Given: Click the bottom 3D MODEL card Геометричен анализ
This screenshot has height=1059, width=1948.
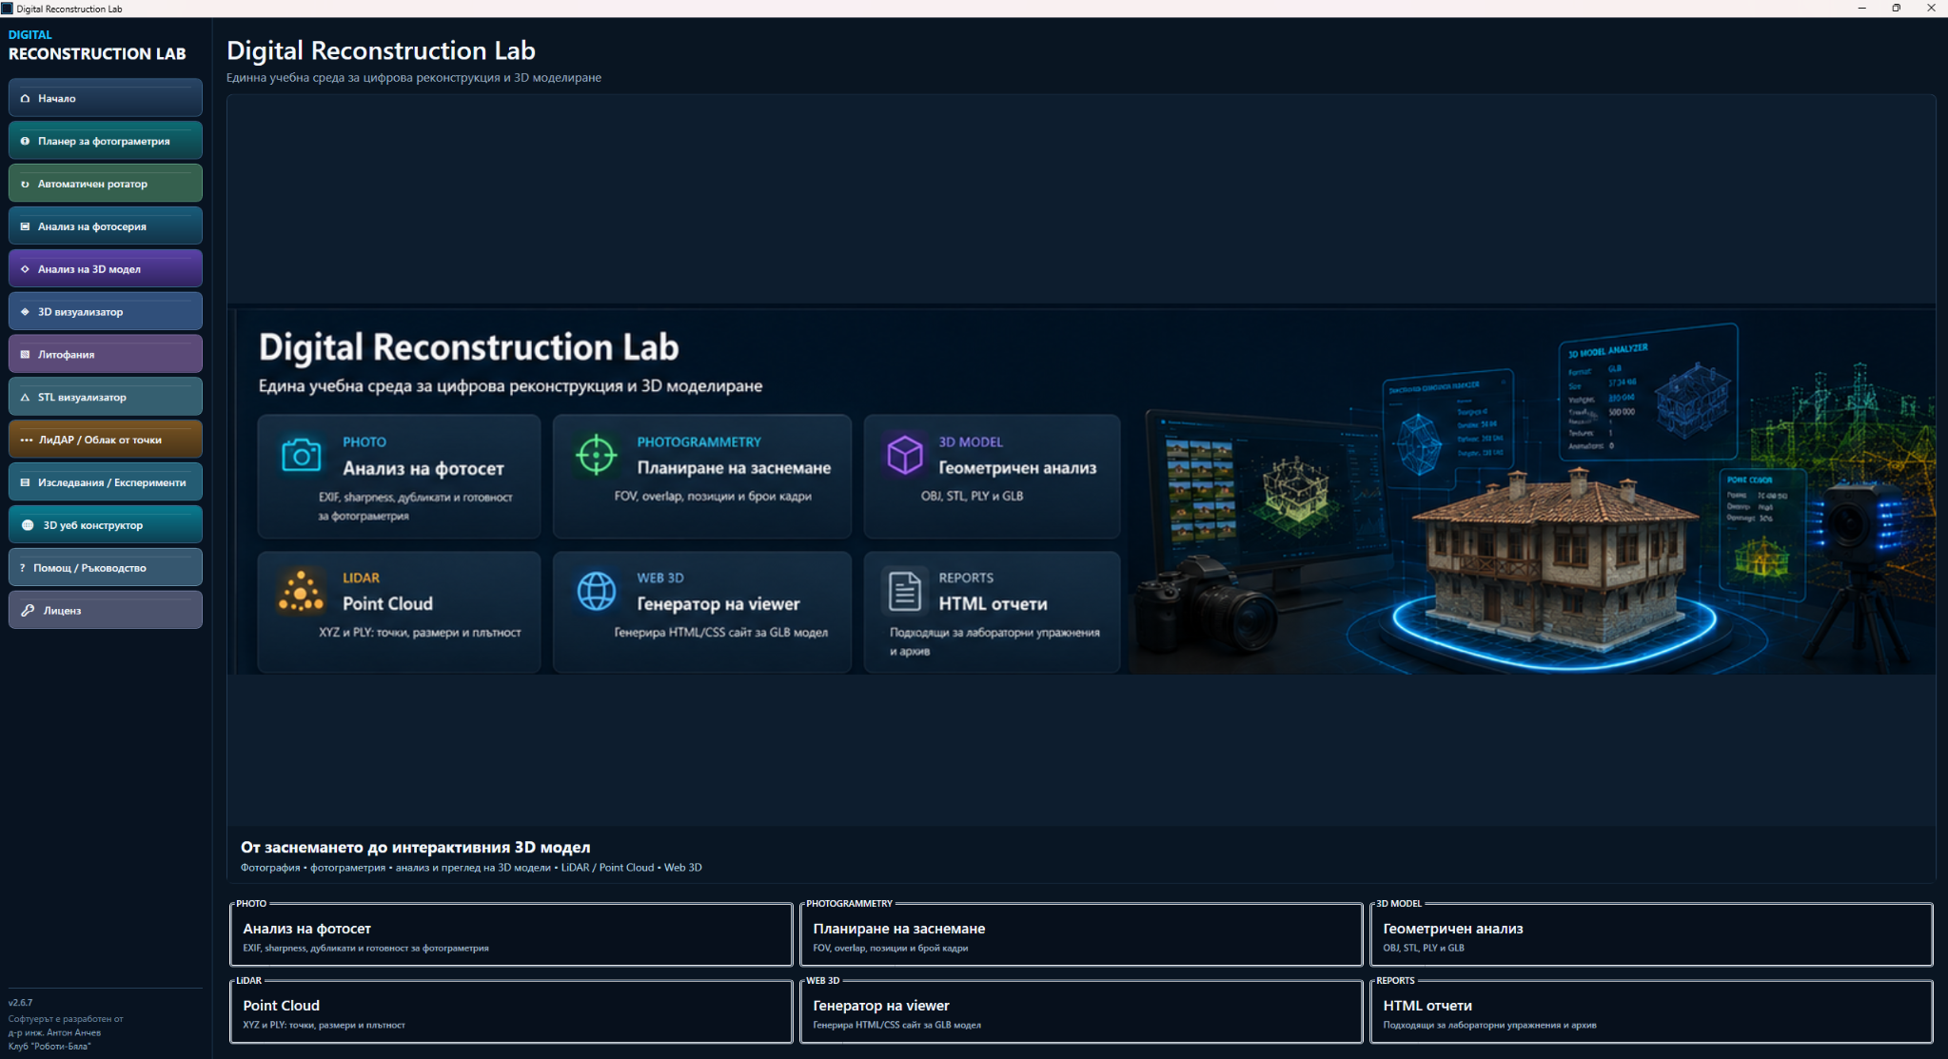Looking at the screenshot, I should [1651, 935].
